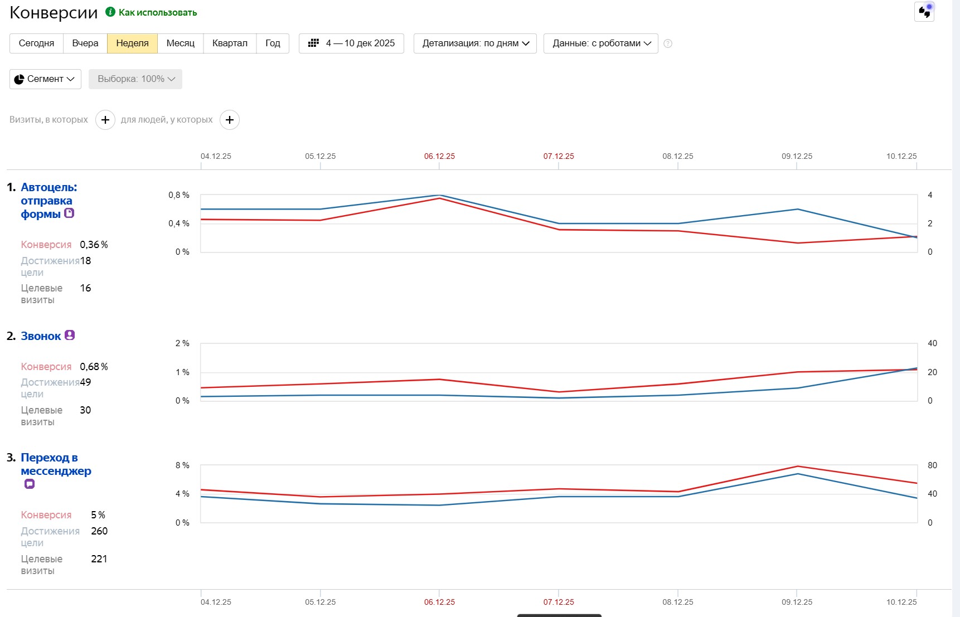Click the purple call icon beside Звонок
The image size is (960, 617).
(x=70, y=335)
